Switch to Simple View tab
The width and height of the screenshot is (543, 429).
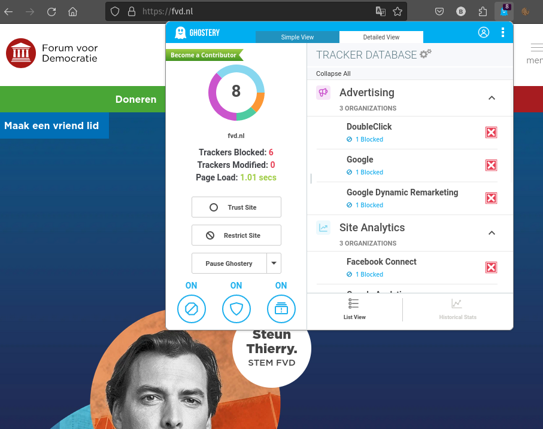297,37
